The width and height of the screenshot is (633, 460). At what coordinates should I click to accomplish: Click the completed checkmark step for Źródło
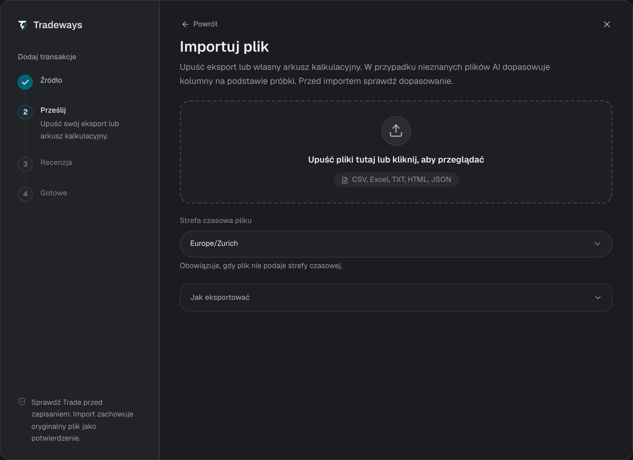click(25, 82)
